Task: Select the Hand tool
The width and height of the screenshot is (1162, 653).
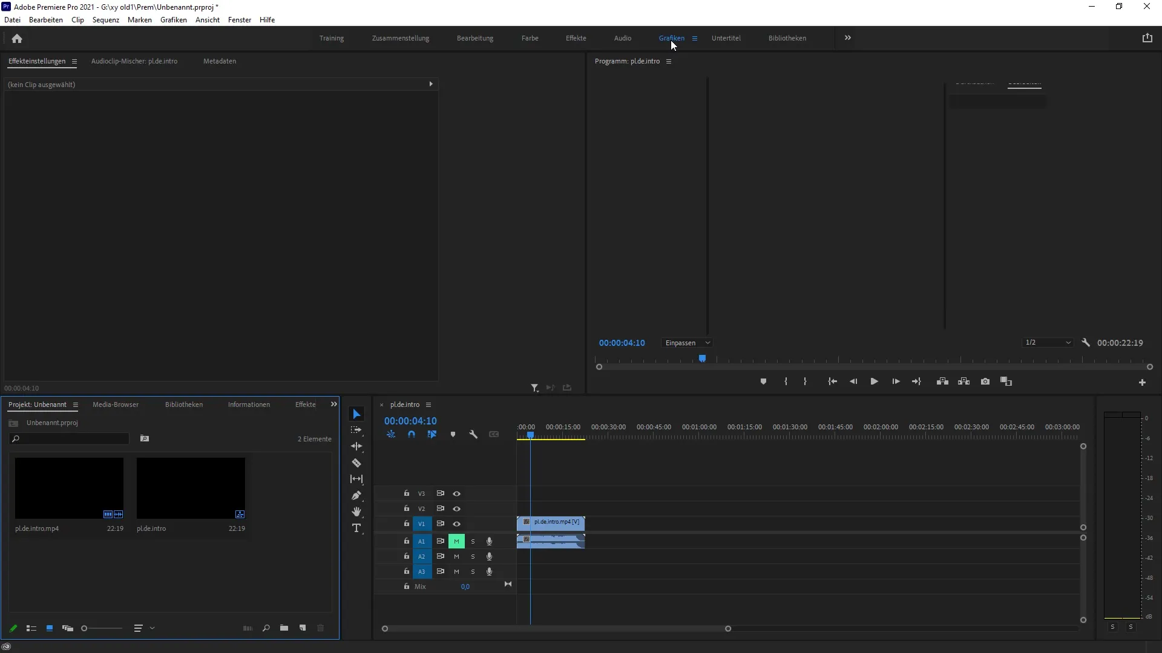Action: tap(356, 512)
